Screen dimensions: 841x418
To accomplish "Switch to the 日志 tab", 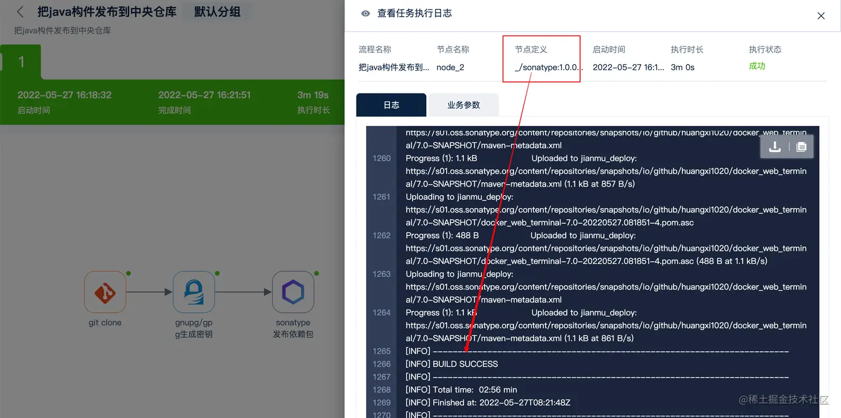I will tap(391, 105).
